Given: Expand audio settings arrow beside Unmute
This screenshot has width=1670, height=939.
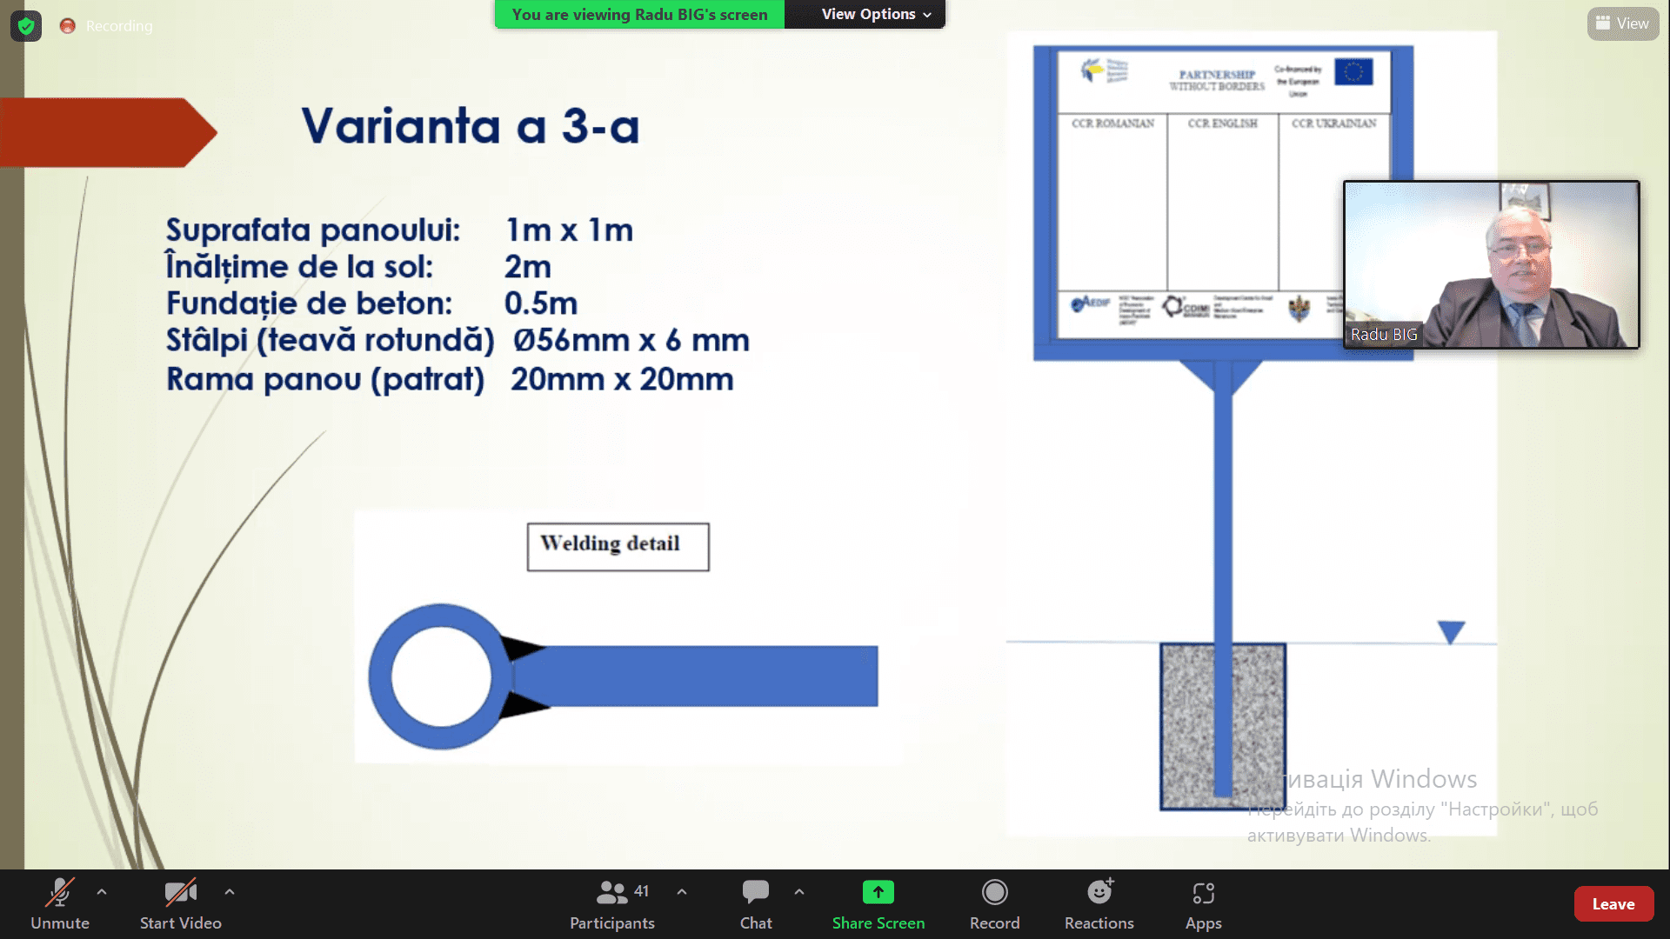Looking at the screenshot, I should point(102,892).
